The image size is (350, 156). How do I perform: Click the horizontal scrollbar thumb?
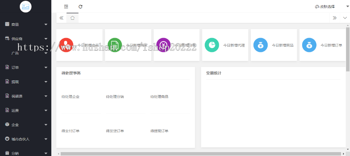(x=201, y=154)
